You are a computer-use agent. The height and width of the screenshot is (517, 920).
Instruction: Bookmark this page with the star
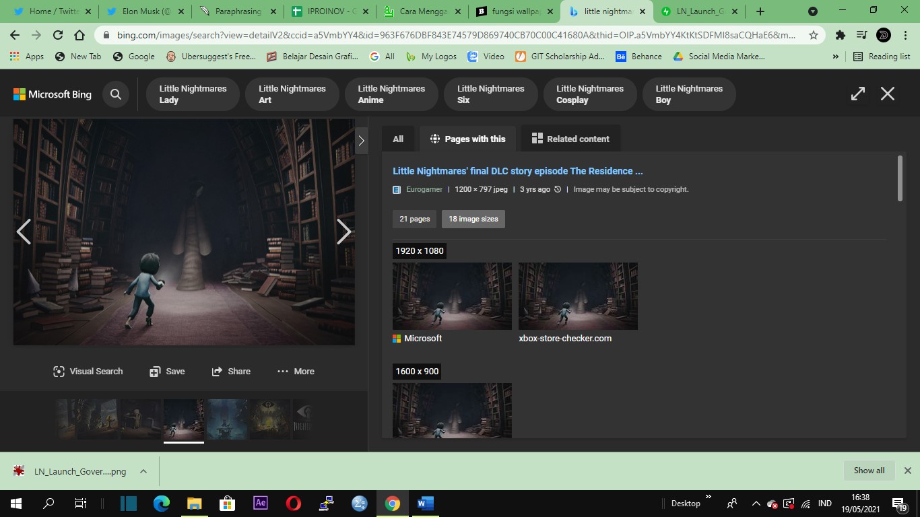pos(814,35)
